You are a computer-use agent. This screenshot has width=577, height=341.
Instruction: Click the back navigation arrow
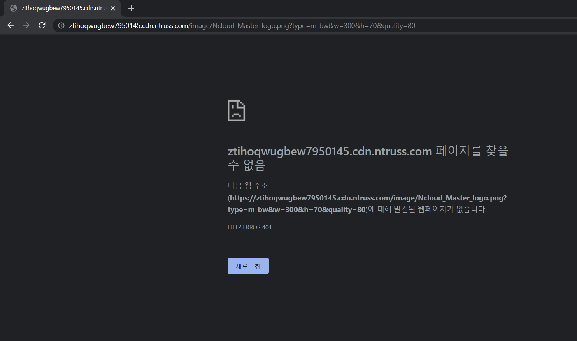click(10, 25)
